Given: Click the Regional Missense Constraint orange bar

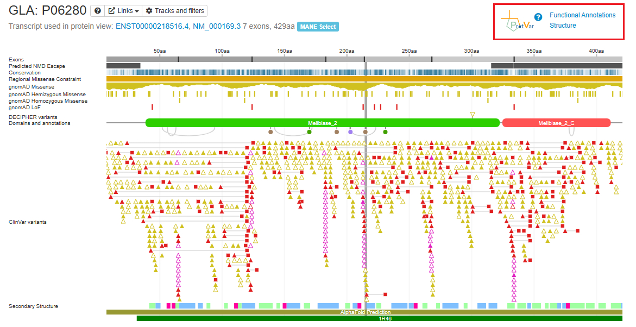Looking at the screenshot, I should click(x=364, y=79).
